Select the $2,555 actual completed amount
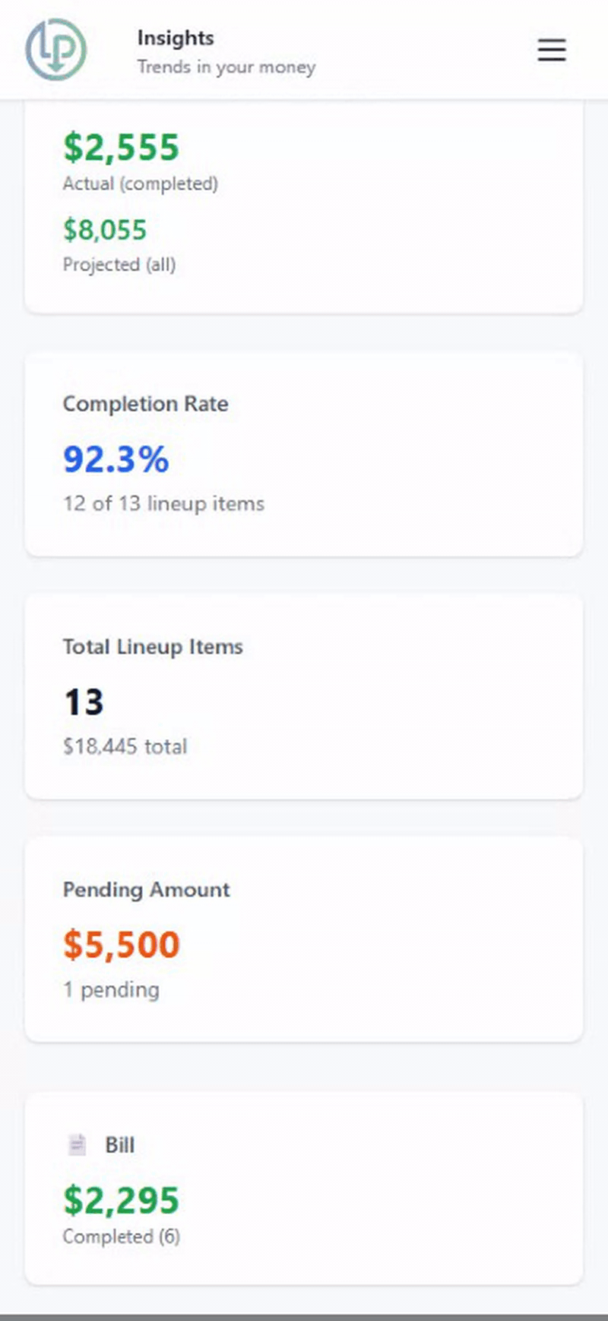The image size is (608, 1321). 122,147
